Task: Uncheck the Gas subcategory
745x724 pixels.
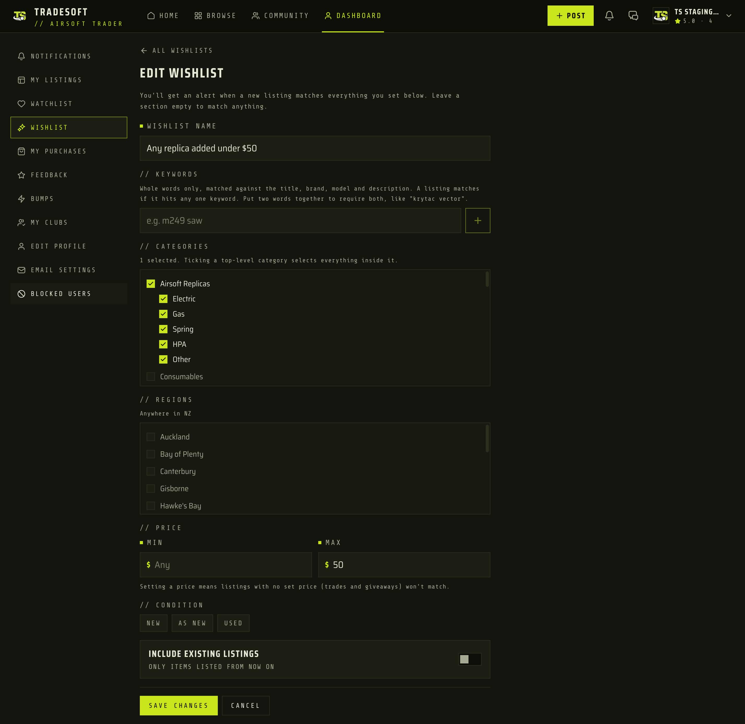Action: point(164,314)
